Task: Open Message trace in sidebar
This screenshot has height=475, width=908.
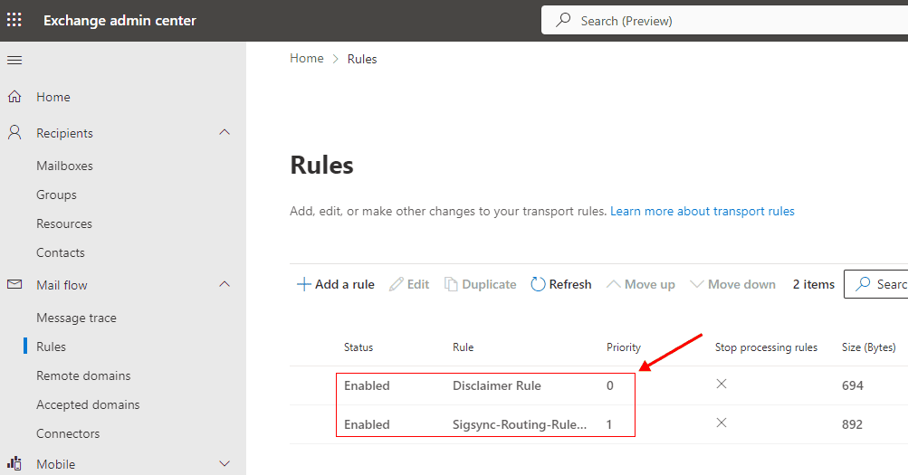Action: (x=76, y=318)
